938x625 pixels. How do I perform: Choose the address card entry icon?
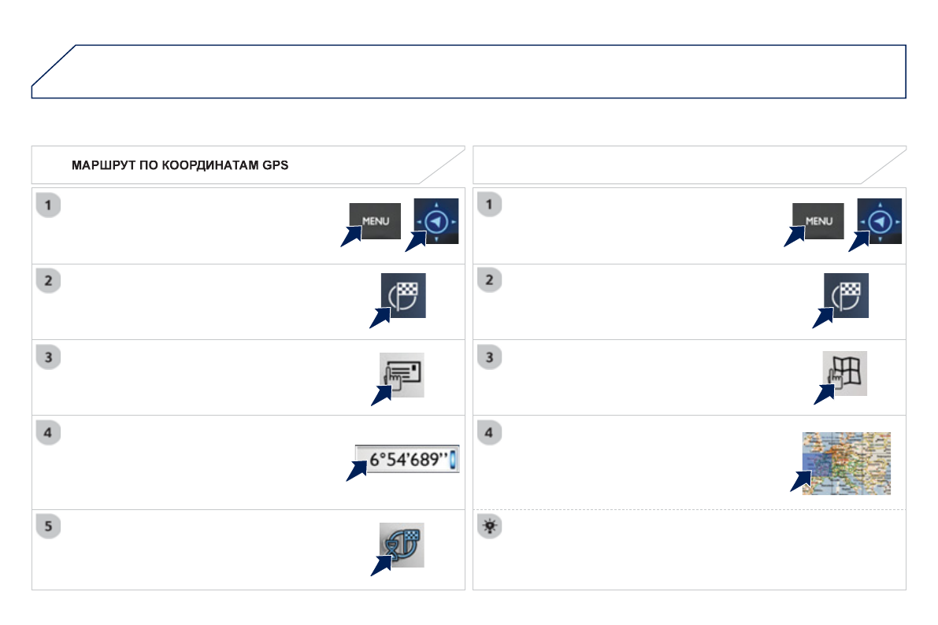point(402,375)
